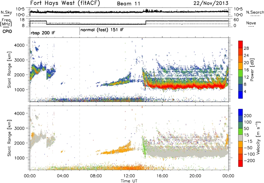Click the '08:00' time axis tick label
Viewport: 264px width, 183px height.
tap(96, 176)
